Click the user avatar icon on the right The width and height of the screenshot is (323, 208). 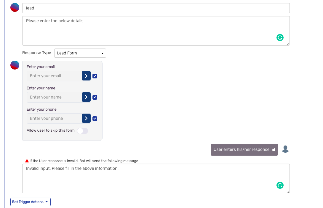click(x=285, y=149)
